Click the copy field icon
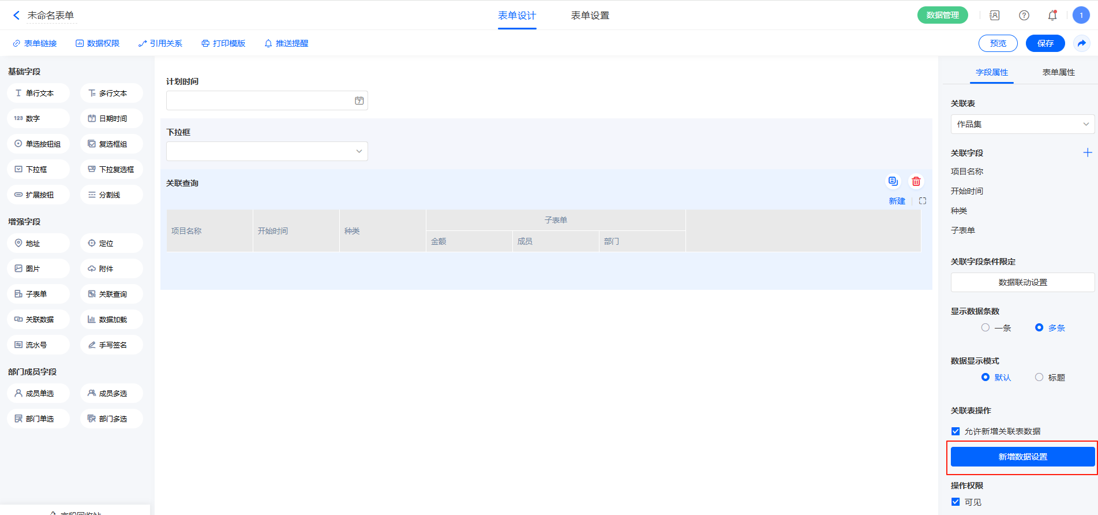1098x515 pixels. pos(893,181)
